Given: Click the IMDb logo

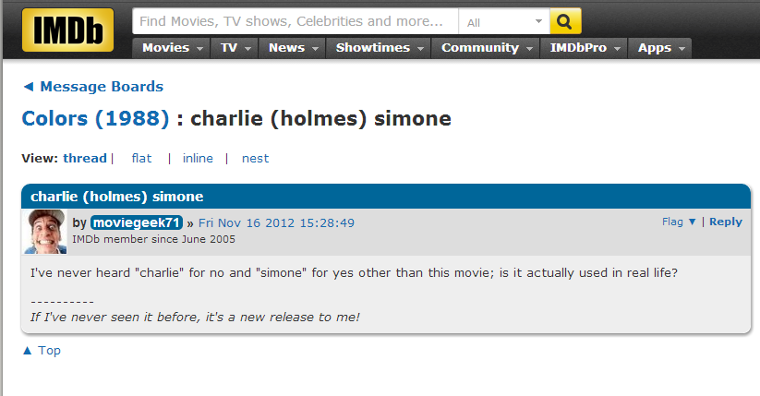Looking at the screenshot, I should click(x=67, y=30).
